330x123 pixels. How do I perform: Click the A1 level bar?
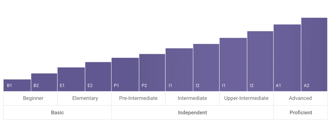point(287,58)
